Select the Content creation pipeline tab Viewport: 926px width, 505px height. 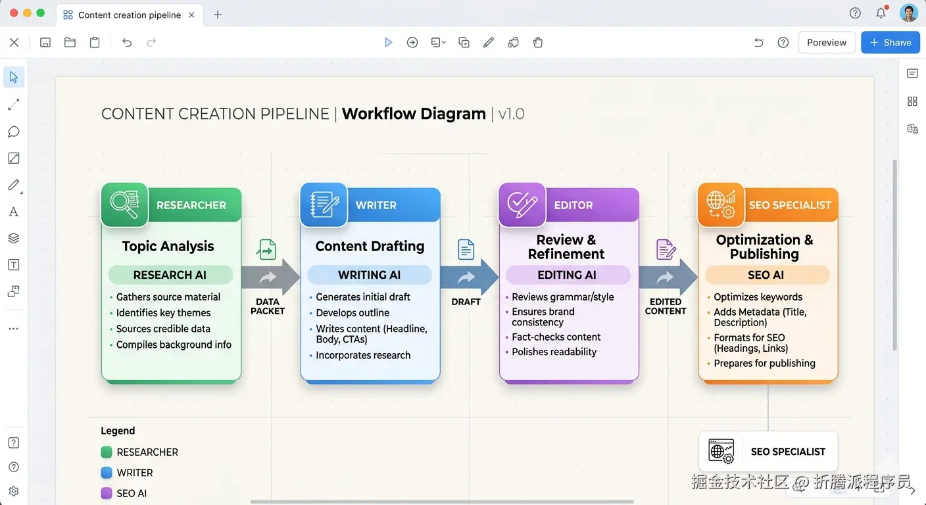tap(130, 14)
